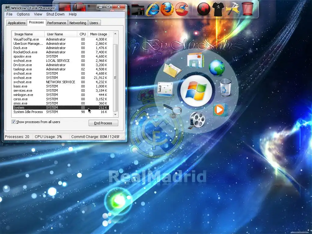Open the control panel settings icon in circle dock

[x=165, y=89]
